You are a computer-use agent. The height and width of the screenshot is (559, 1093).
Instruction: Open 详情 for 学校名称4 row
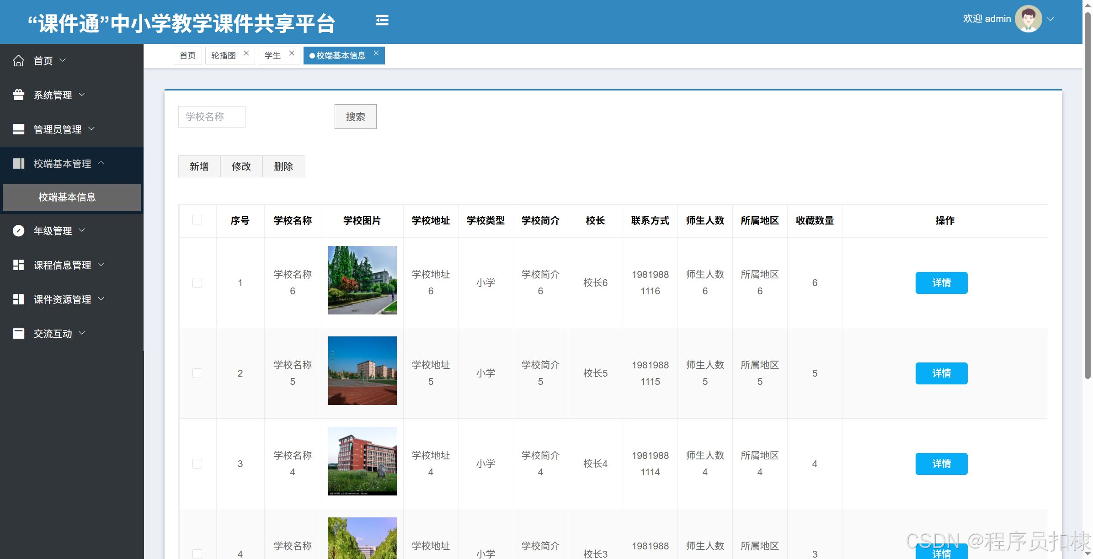pos(941,464)
